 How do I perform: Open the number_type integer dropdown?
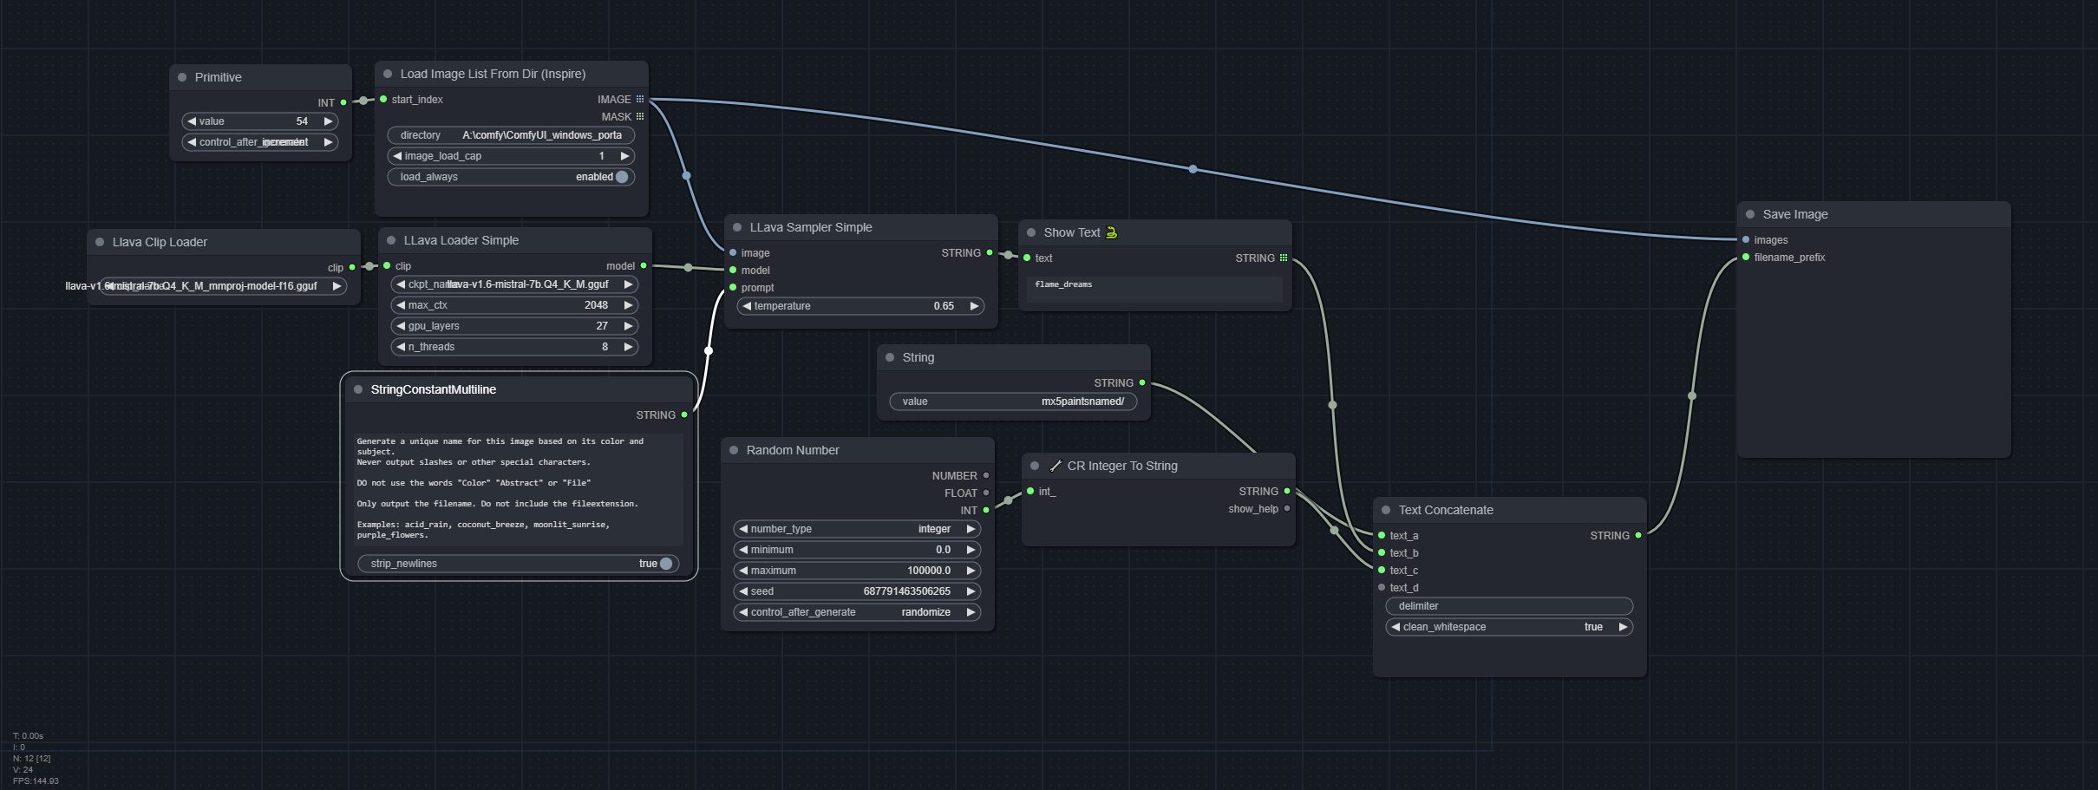[857, 529]
